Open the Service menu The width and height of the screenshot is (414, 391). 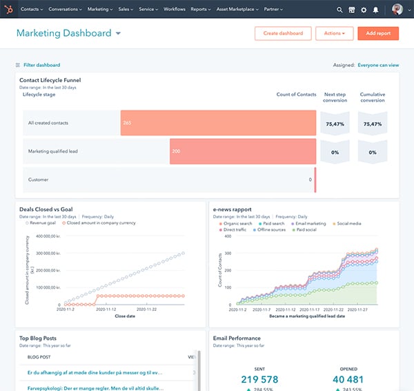[148, 9]
